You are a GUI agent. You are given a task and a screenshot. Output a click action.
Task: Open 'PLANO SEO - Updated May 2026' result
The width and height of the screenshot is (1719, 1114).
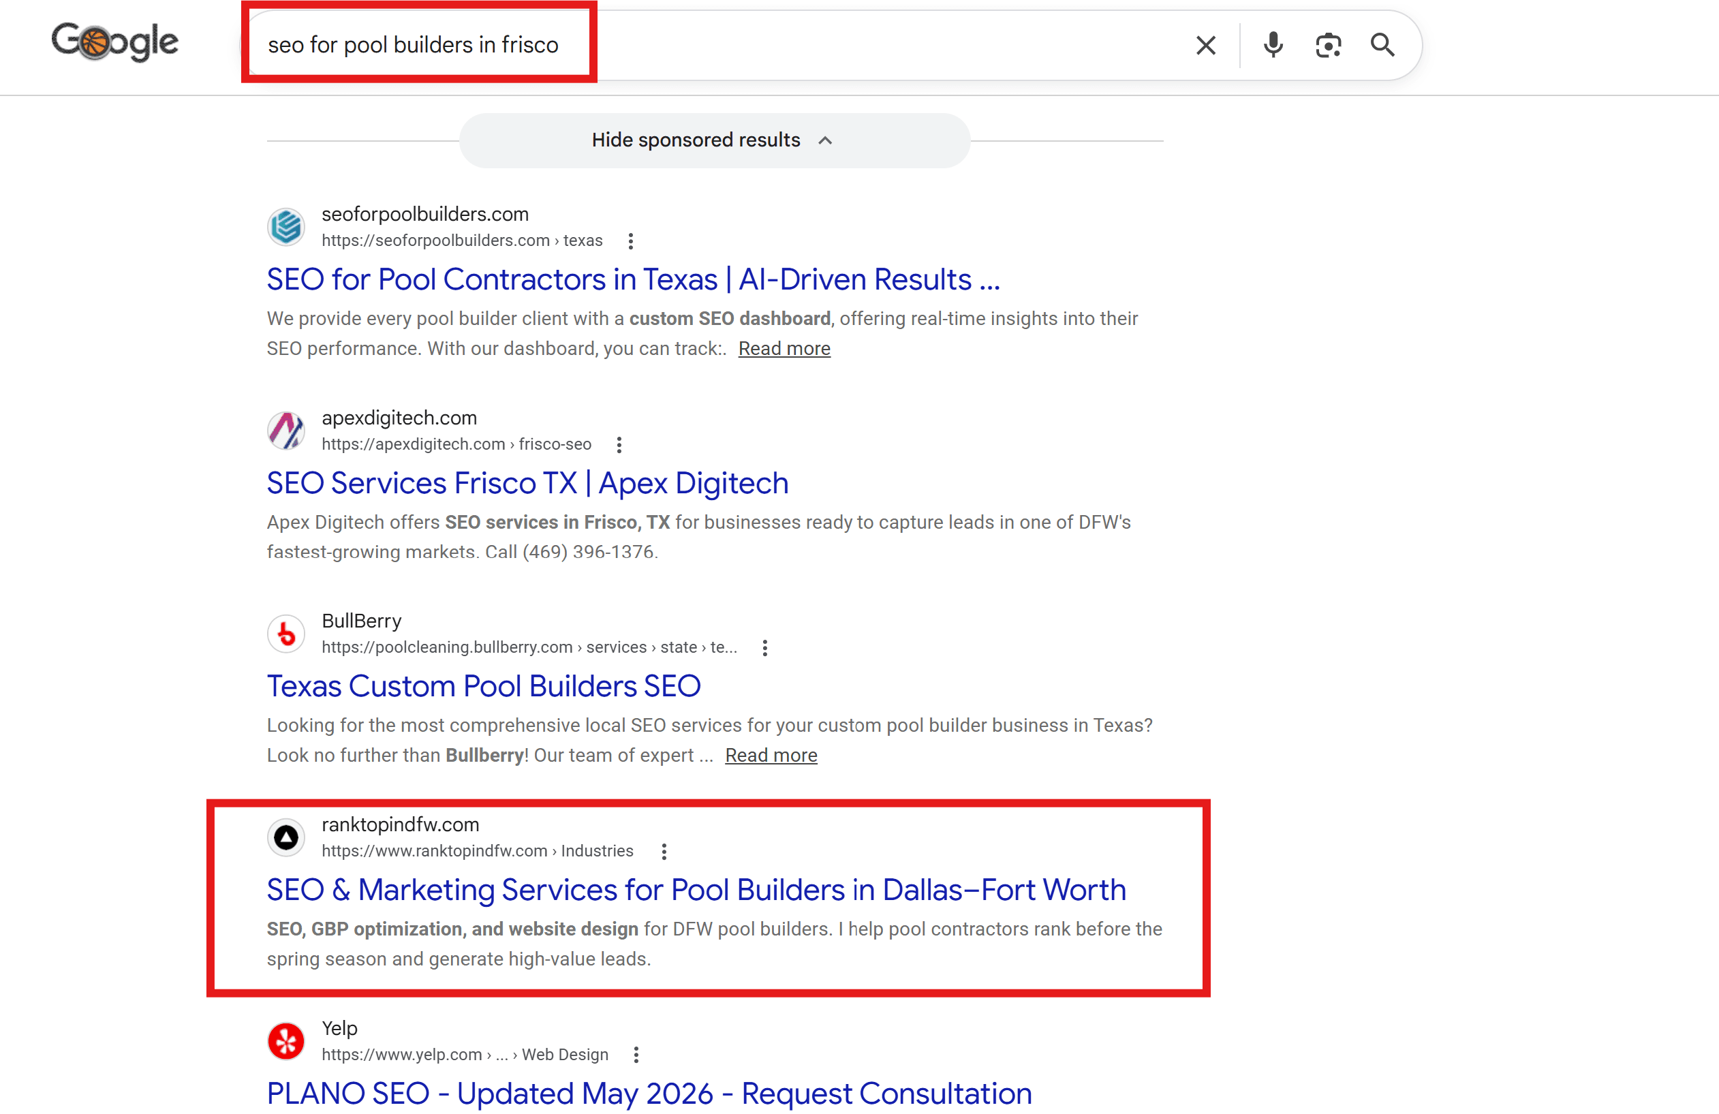(649, 1094)
